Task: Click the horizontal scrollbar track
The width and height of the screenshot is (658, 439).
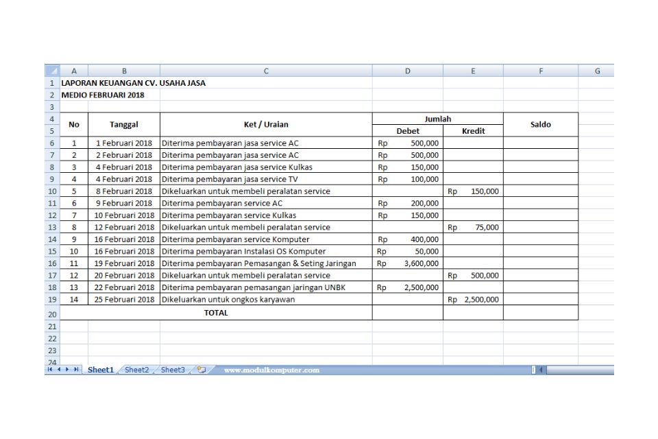Action: [580, 370]
